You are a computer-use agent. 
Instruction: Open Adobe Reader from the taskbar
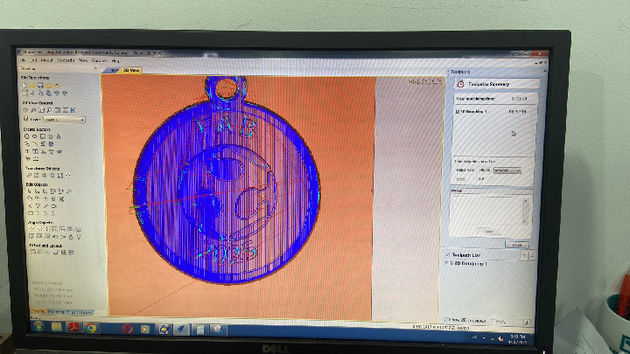click(x=73, y=328)
